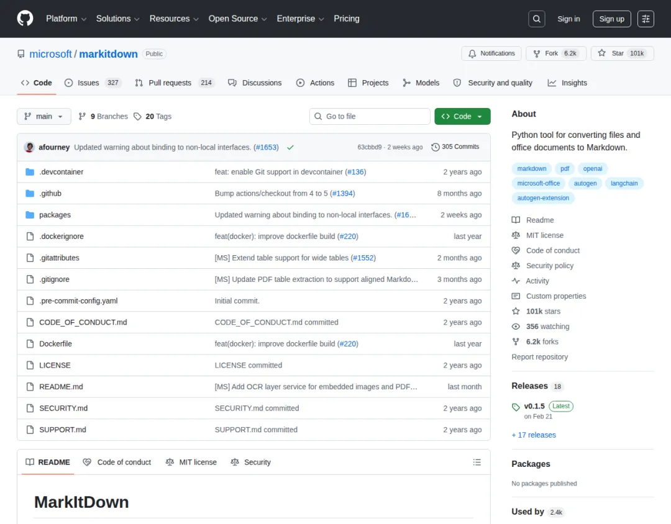671x524 pixels.
Task: Open the packages folder
Action: click(x=55, y=215)
